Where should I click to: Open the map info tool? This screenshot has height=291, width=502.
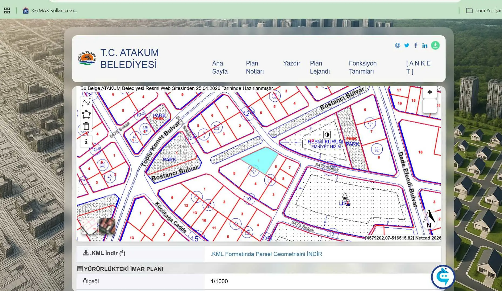coord(86,141)
